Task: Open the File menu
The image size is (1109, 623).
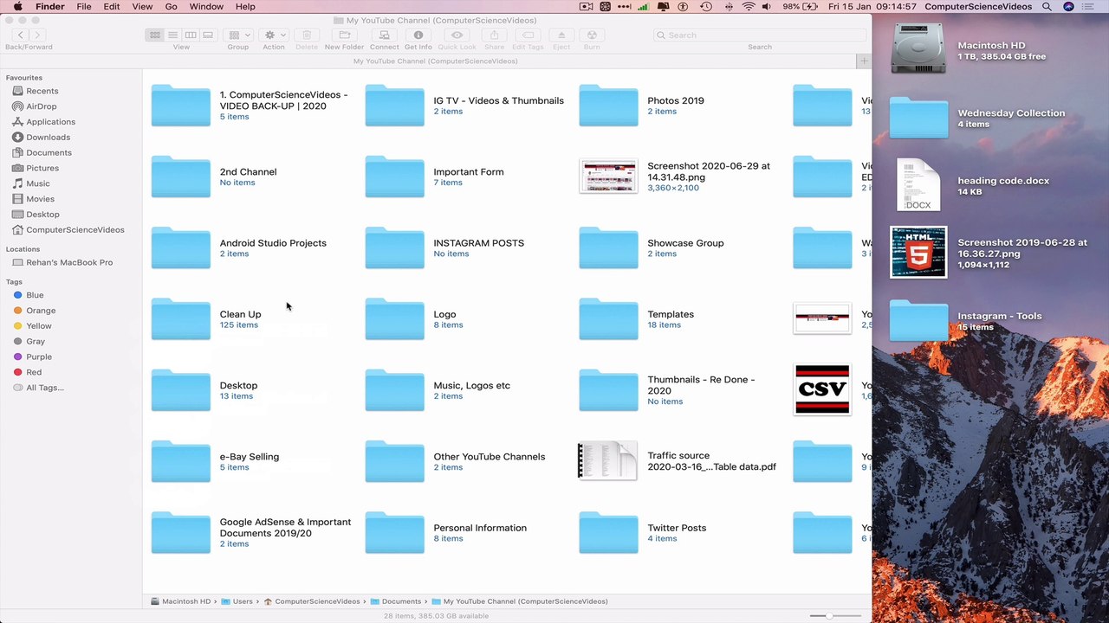Action: coord(84,6)
